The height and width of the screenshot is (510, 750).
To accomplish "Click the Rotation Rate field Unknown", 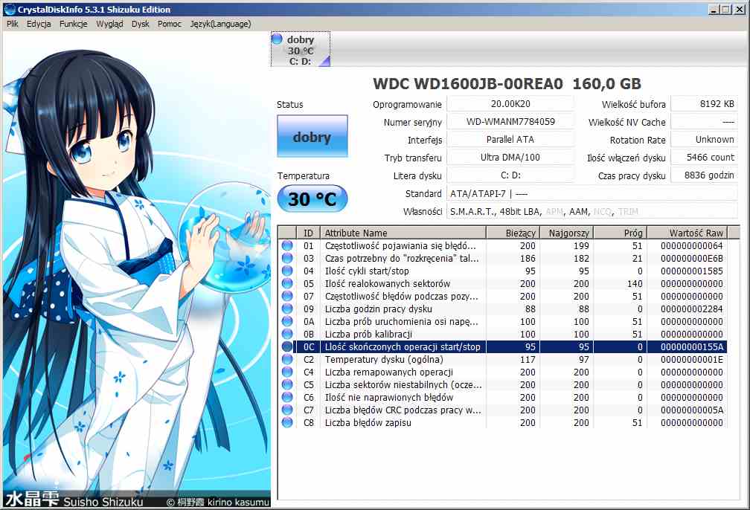I will pos(704,140).
